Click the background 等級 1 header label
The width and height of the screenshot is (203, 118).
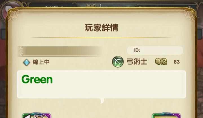click(x=94, y=6)
